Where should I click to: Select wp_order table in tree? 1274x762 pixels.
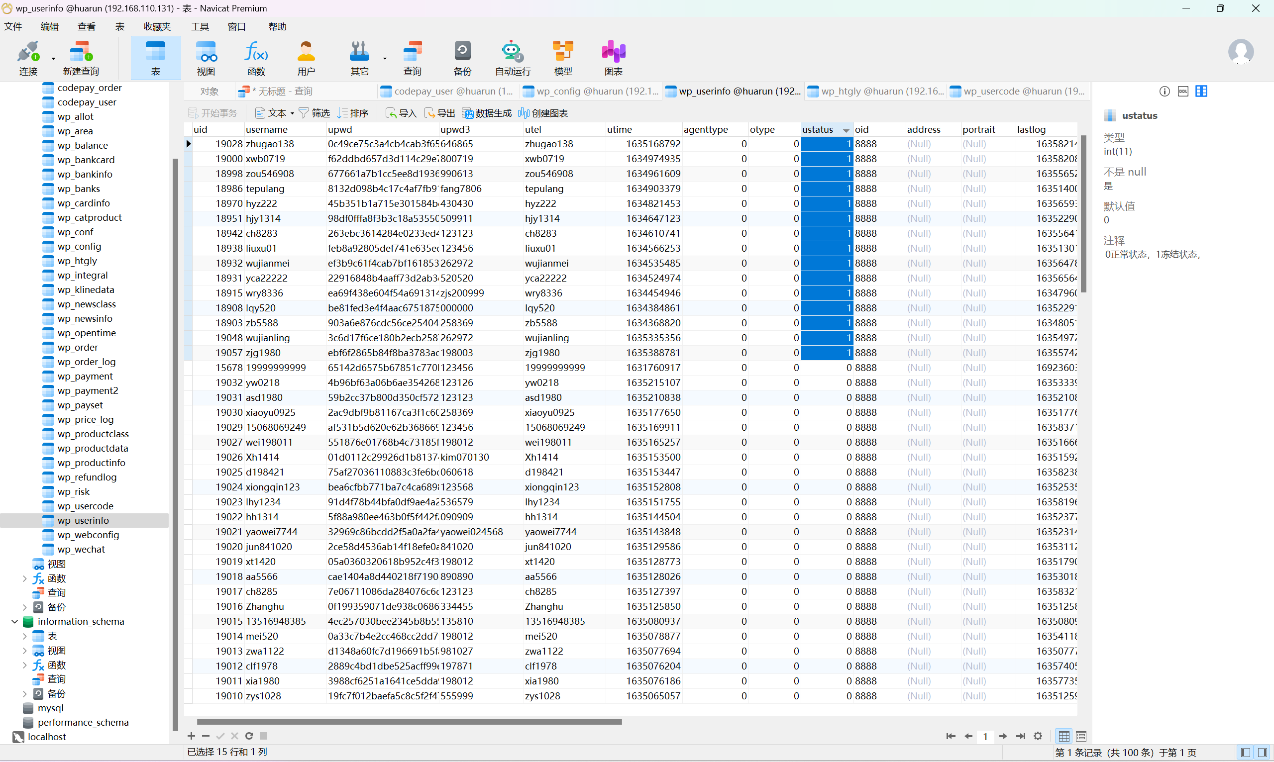coord(77,347)
